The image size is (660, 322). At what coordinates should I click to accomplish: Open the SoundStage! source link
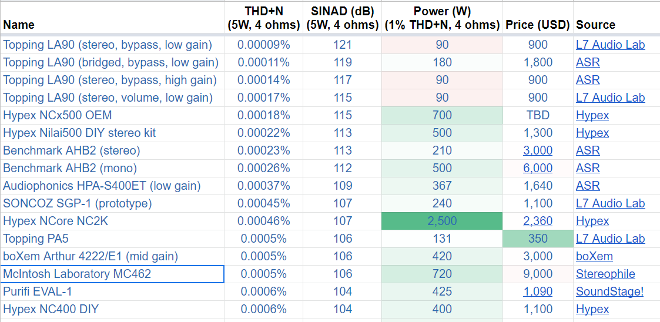609,291
